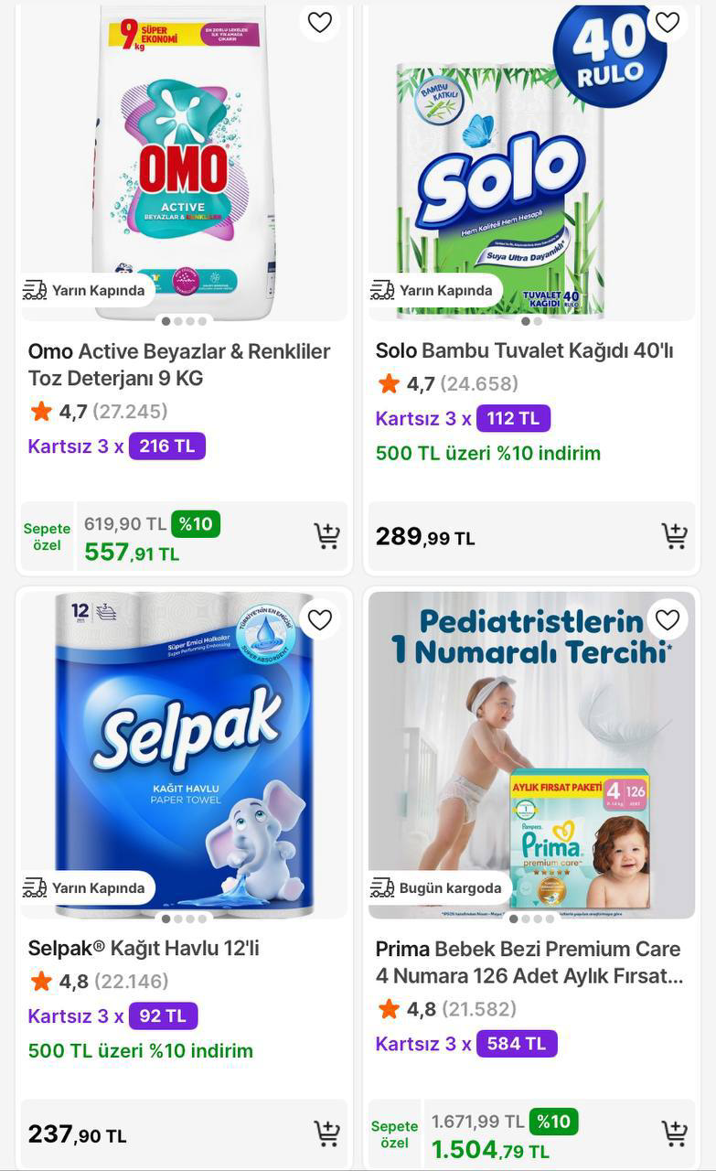Tap the 216 TL installment badge

[x=166, y=446]
